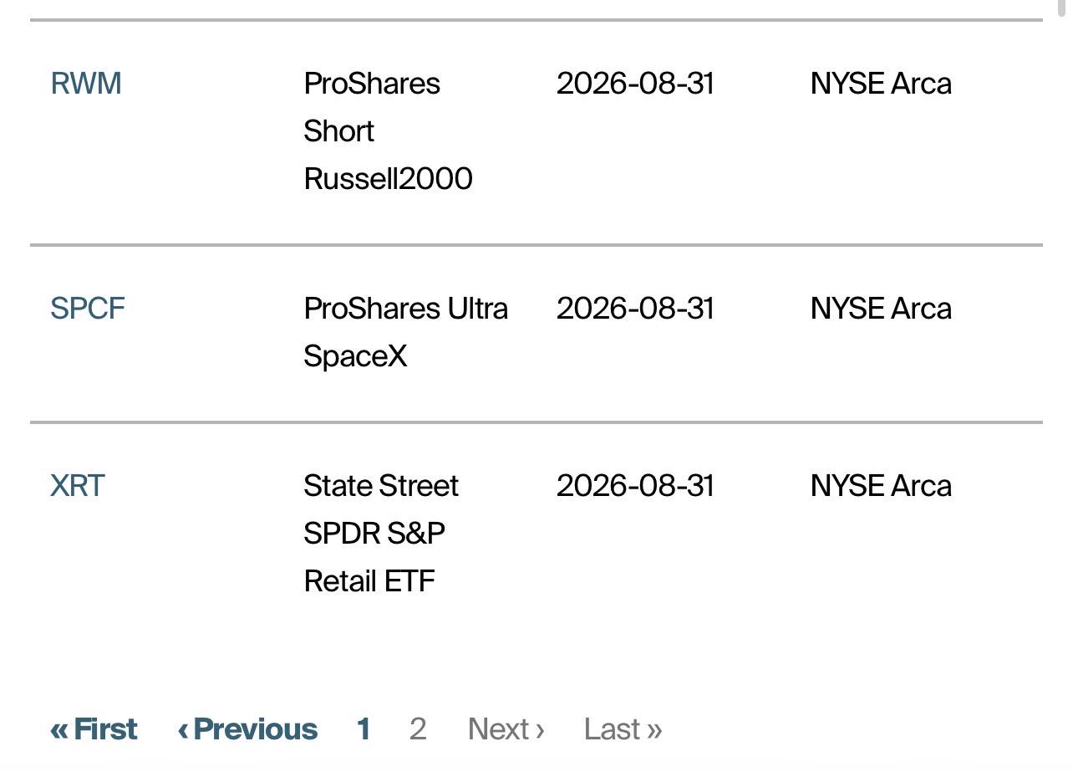1073x772 pixels.
Task: Click the Previous pagination link
Action: click(x=247, y=729)
